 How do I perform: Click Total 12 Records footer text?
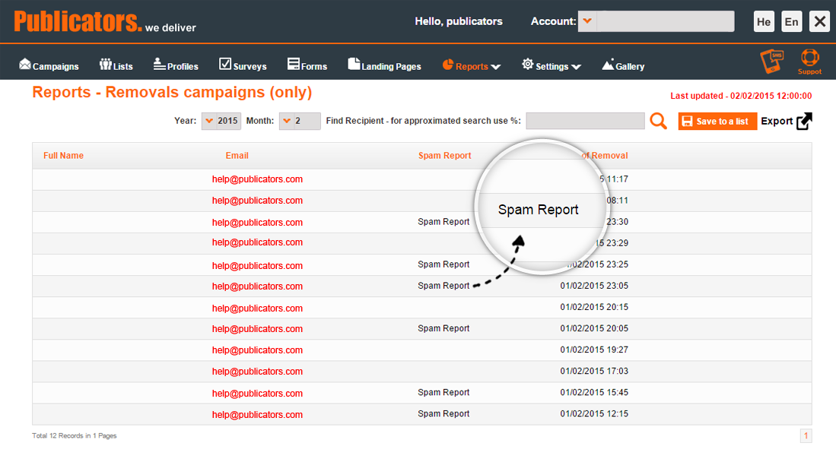(74, 436)
